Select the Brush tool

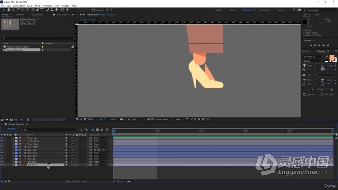[48, 10]
